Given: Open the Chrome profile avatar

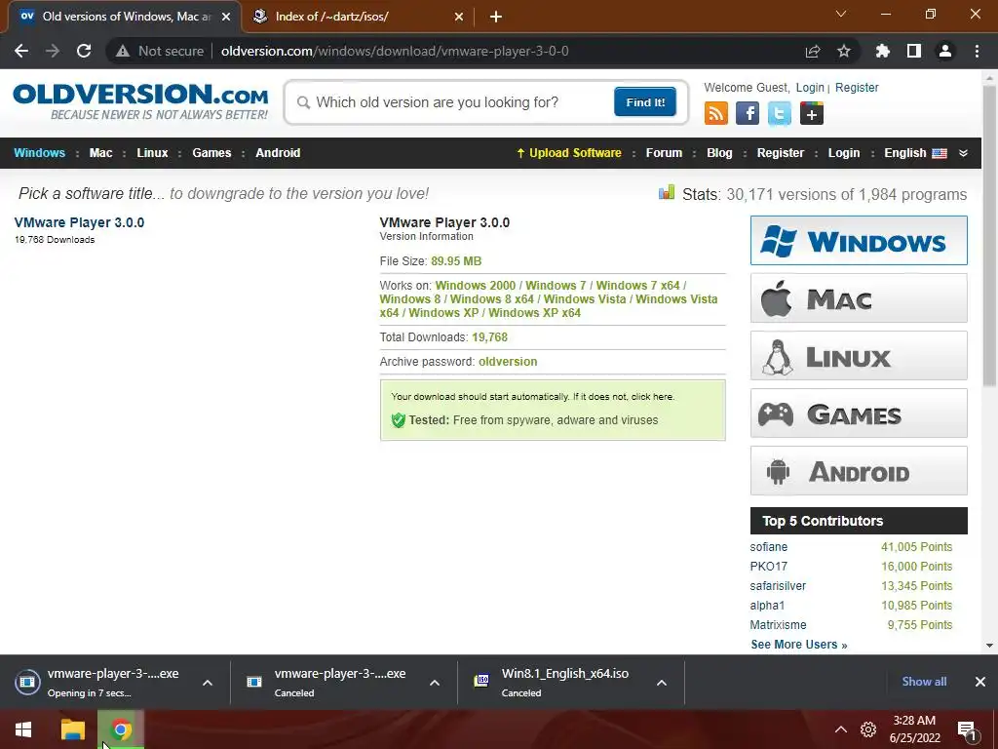Looking at the screenshot, I should (945, 51).
